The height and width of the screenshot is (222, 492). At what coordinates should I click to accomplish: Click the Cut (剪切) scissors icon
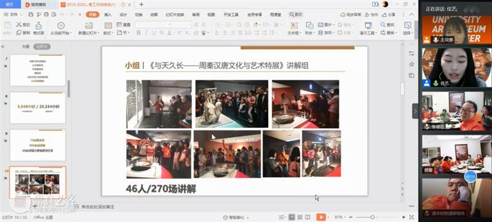point(19,25)
